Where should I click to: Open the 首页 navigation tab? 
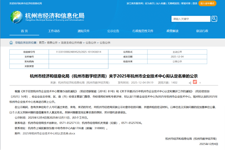tap(24, 31)
